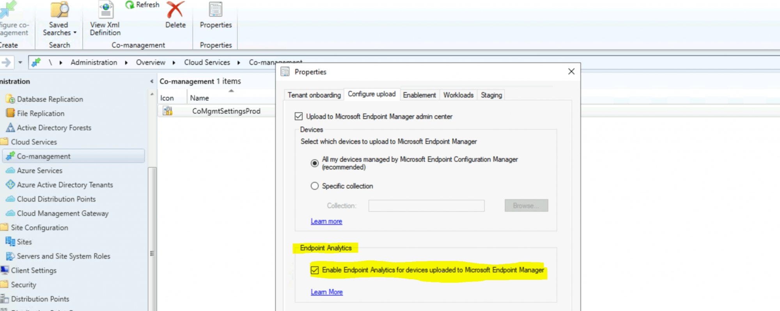The width and height of the screenshot is (780, 311).
Task: Expand breadcrumb arrow after Overview
Action: click(174, 62)
